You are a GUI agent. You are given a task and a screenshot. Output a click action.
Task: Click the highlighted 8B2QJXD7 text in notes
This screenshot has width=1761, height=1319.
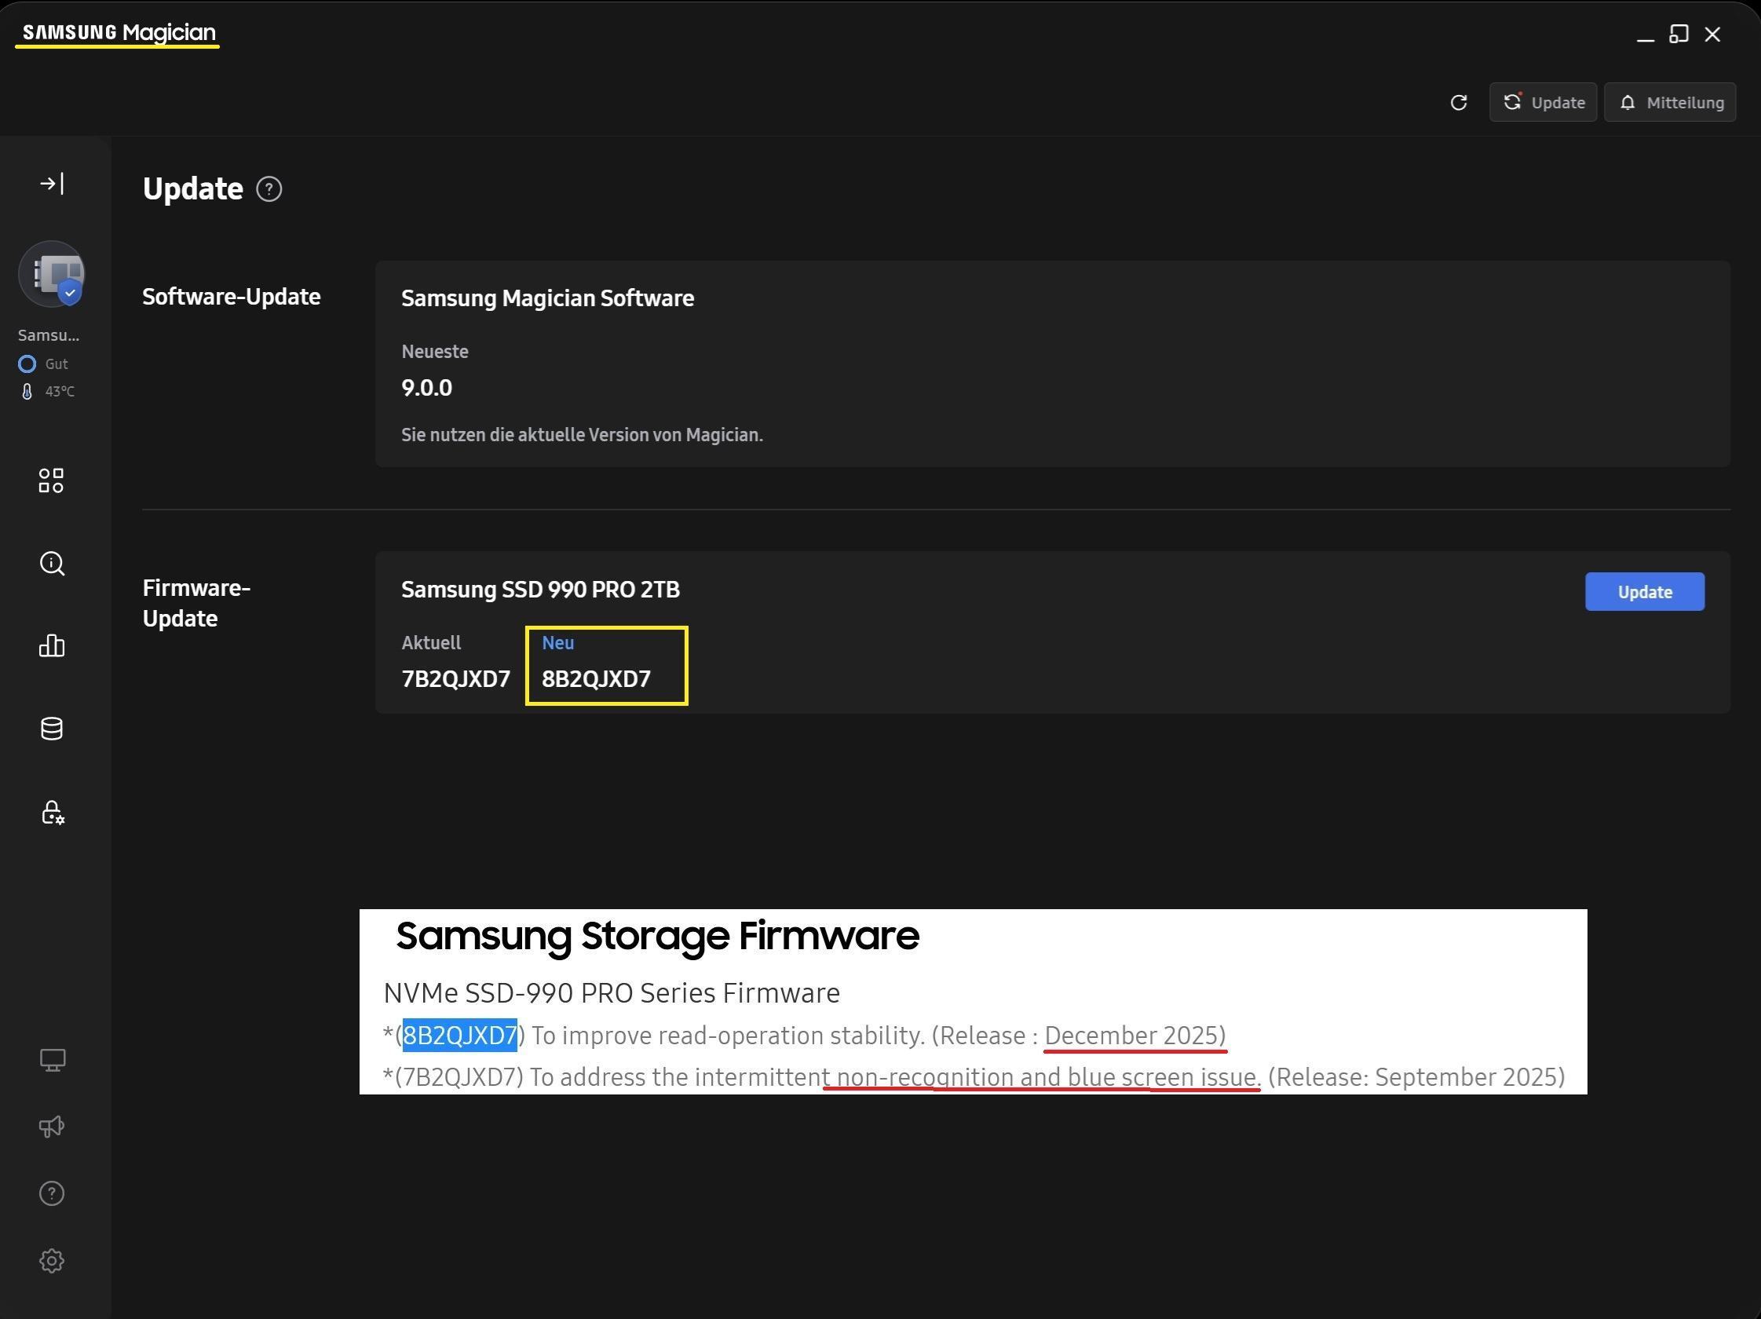point(460,1036)
